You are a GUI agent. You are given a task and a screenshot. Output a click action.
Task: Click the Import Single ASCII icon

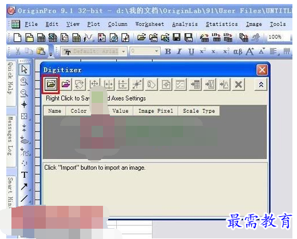(x=216, y=37)
